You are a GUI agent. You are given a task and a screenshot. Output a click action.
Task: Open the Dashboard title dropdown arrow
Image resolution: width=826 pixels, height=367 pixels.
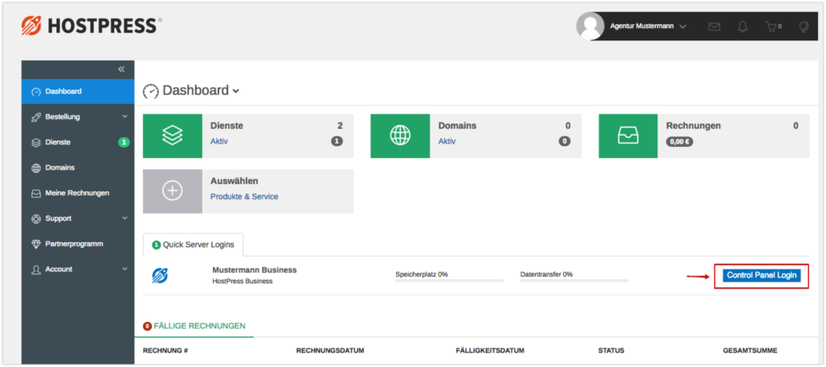tap(236, 91)
